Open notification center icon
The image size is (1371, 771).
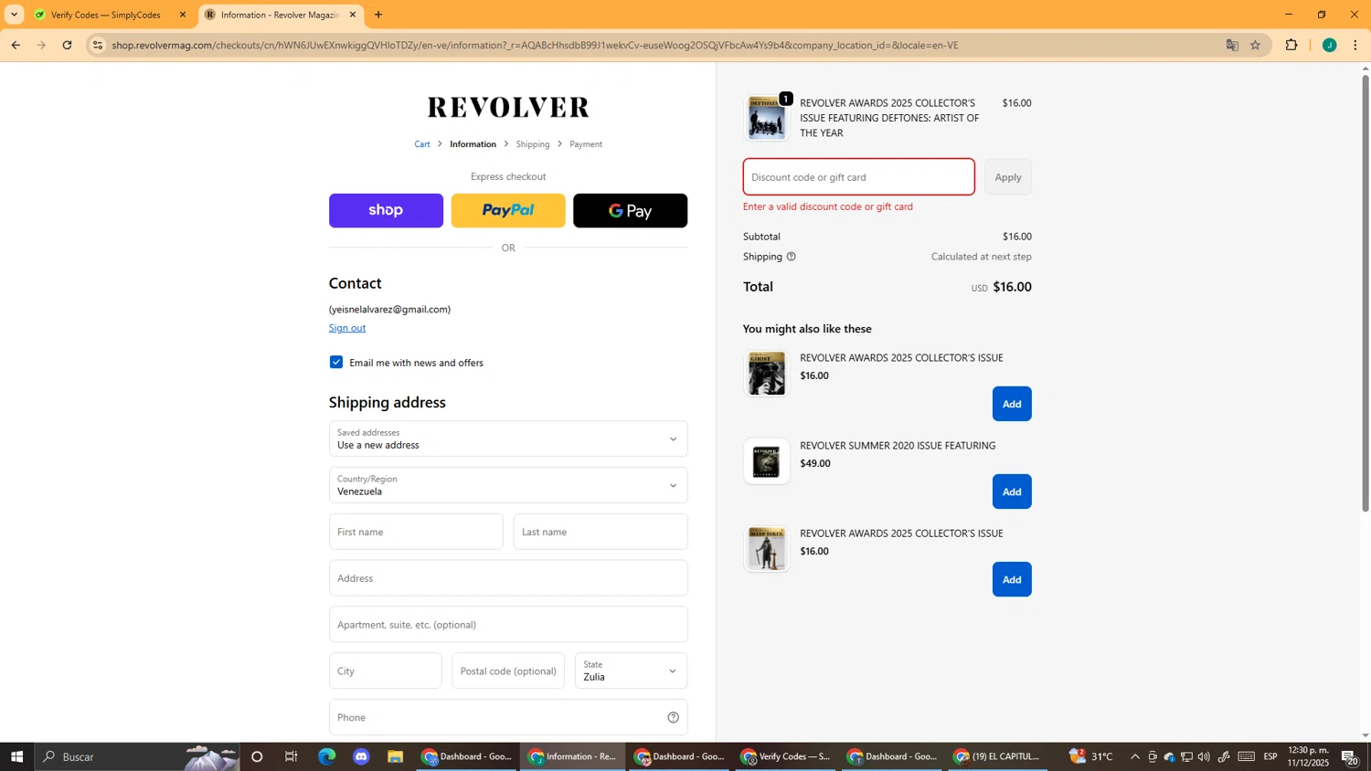pyautogui.click(x=1349, y=756)
